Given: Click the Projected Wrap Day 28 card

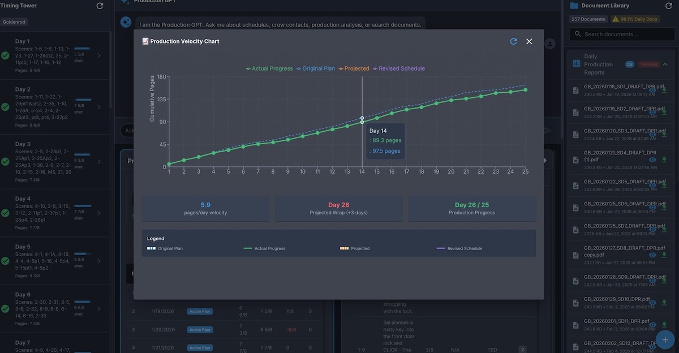Looking at the screenshot, I should click(338, 209).
